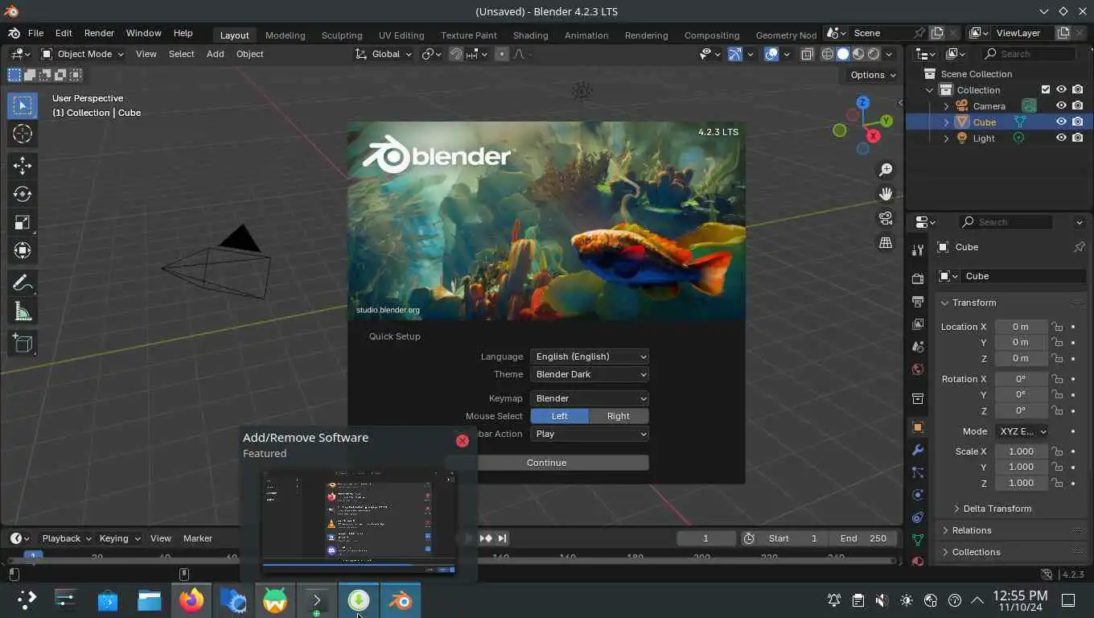
Task: Open the Object Mode dropdown
Action: coord(82,54)
